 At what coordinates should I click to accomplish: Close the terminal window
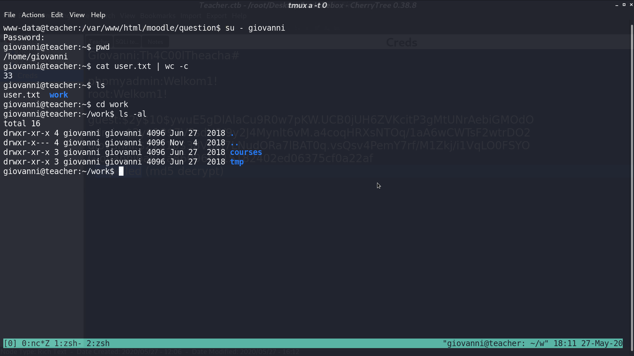631,5
